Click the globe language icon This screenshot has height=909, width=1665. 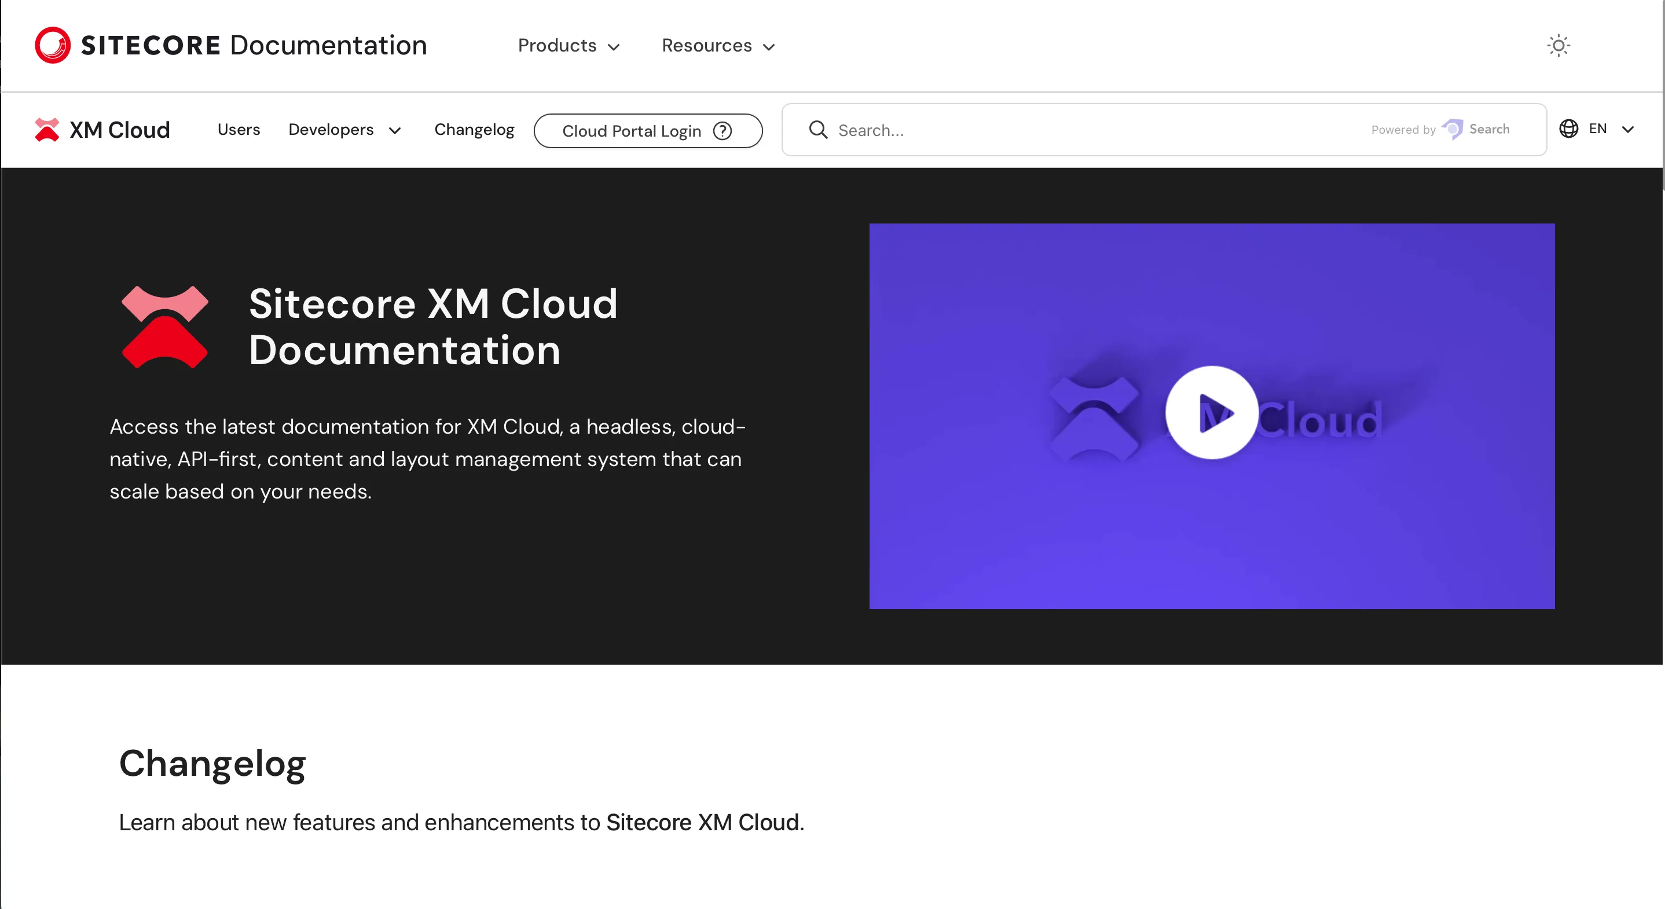click(x=1569, y=129)
